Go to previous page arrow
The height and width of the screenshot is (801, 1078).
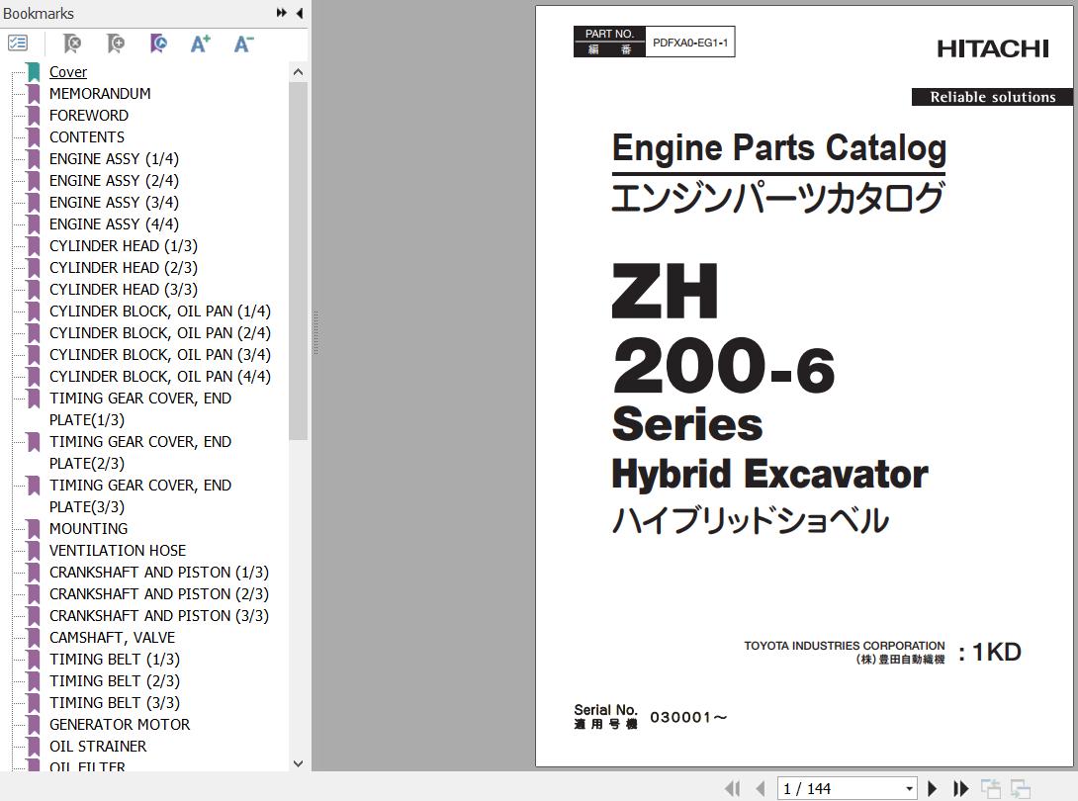coord(761,788)
